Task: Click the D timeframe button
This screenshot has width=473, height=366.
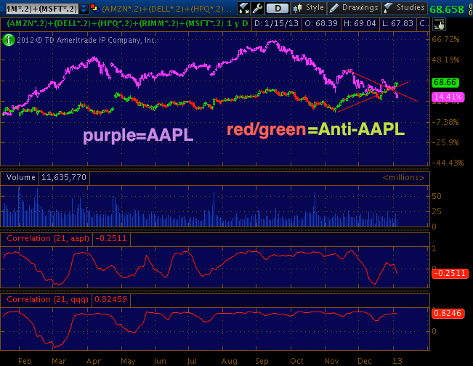Action: [x=278, y=8]
